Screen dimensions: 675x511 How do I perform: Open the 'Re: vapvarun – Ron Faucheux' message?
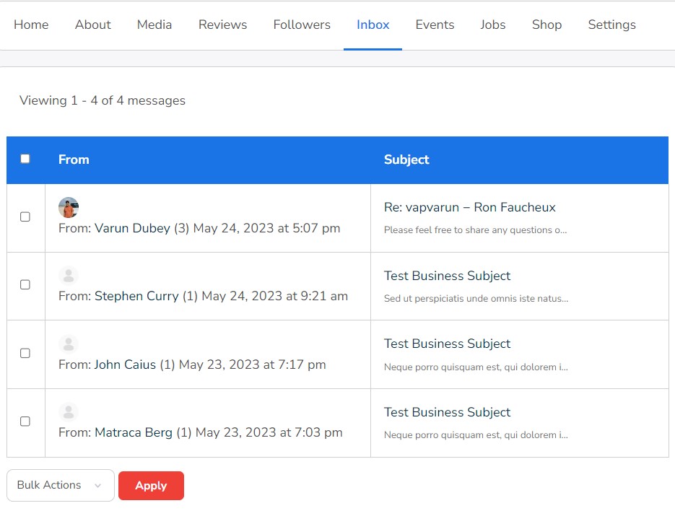click(469, 207)
